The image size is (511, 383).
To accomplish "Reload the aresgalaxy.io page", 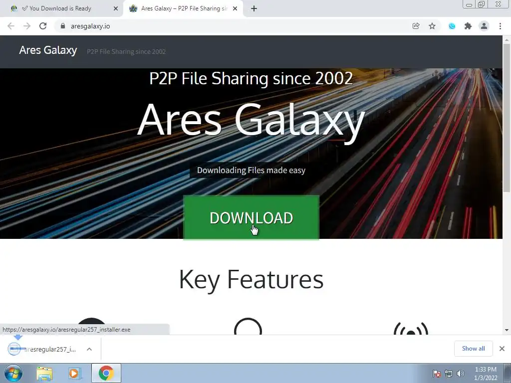I will point(43,26).
